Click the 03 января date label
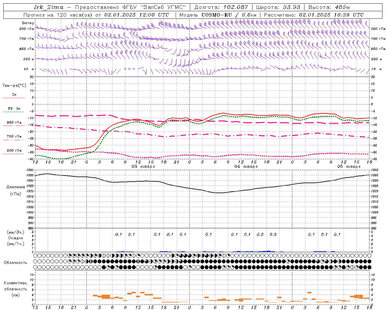 pos(143,167)
